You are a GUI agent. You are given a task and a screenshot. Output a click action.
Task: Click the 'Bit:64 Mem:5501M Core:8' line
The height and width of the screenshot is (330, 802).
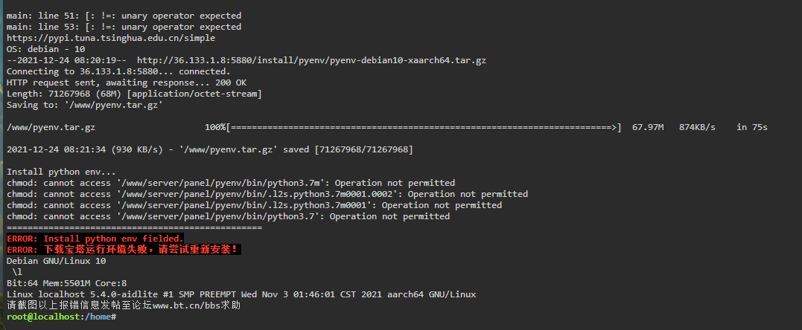coord(66,283)
